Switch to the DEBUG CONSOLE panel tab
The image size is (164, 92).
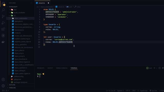pos(62,68)
